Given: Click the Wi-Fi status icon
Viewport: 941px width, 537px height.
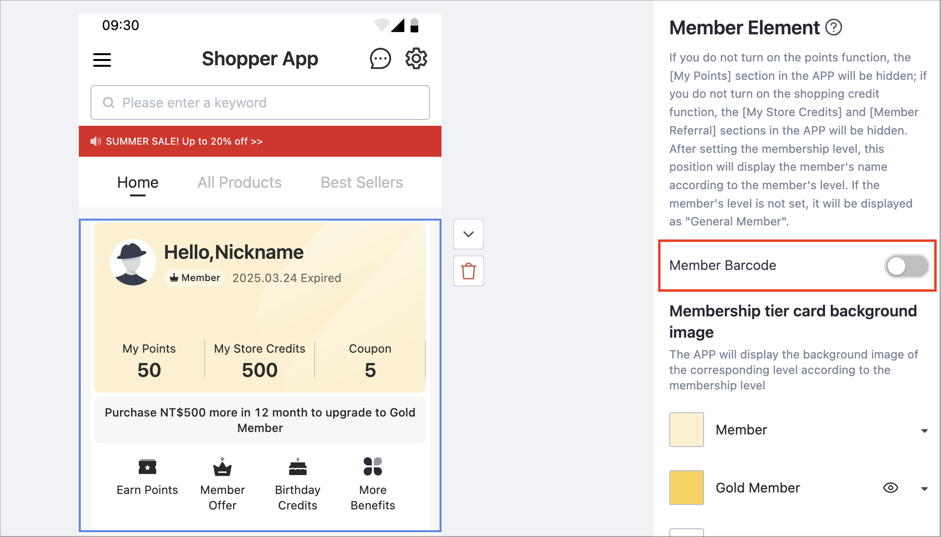Looking at the screenshot, I should click(382, 25).
